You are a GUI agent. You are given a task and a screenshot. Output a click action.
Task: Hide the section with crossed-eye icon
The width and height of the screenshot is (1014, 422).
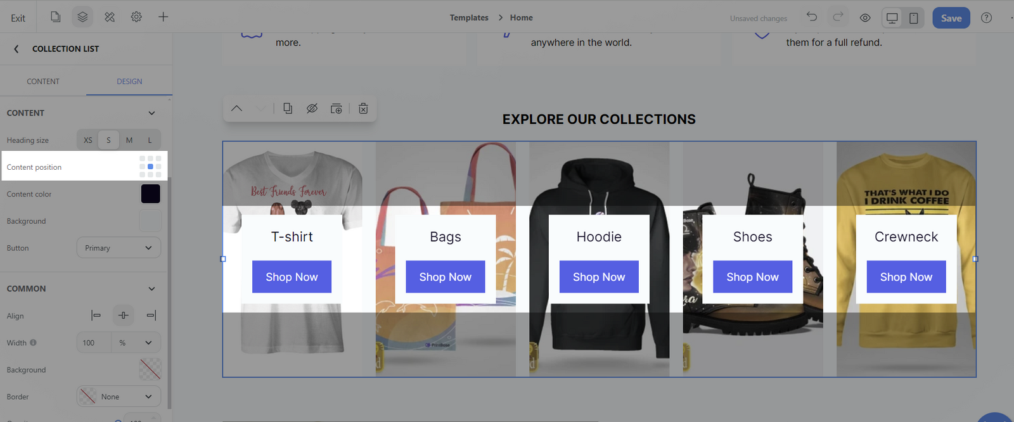click(x=312, y=108)
